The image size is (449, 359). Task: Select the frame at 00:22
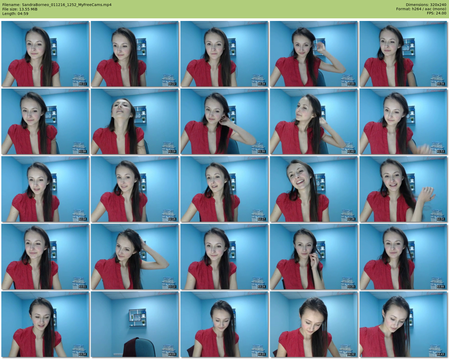[135, 54]
